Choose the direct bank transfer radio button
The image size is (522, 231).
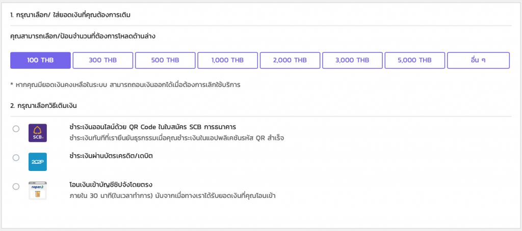point(16,187)
